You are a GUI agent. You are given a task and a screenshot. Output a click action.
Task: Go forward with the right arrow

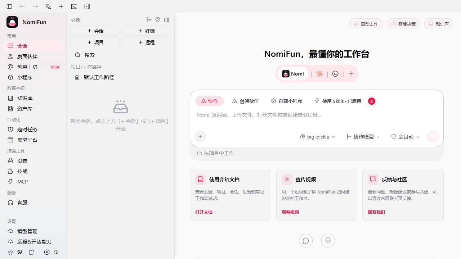coord(35,6)
